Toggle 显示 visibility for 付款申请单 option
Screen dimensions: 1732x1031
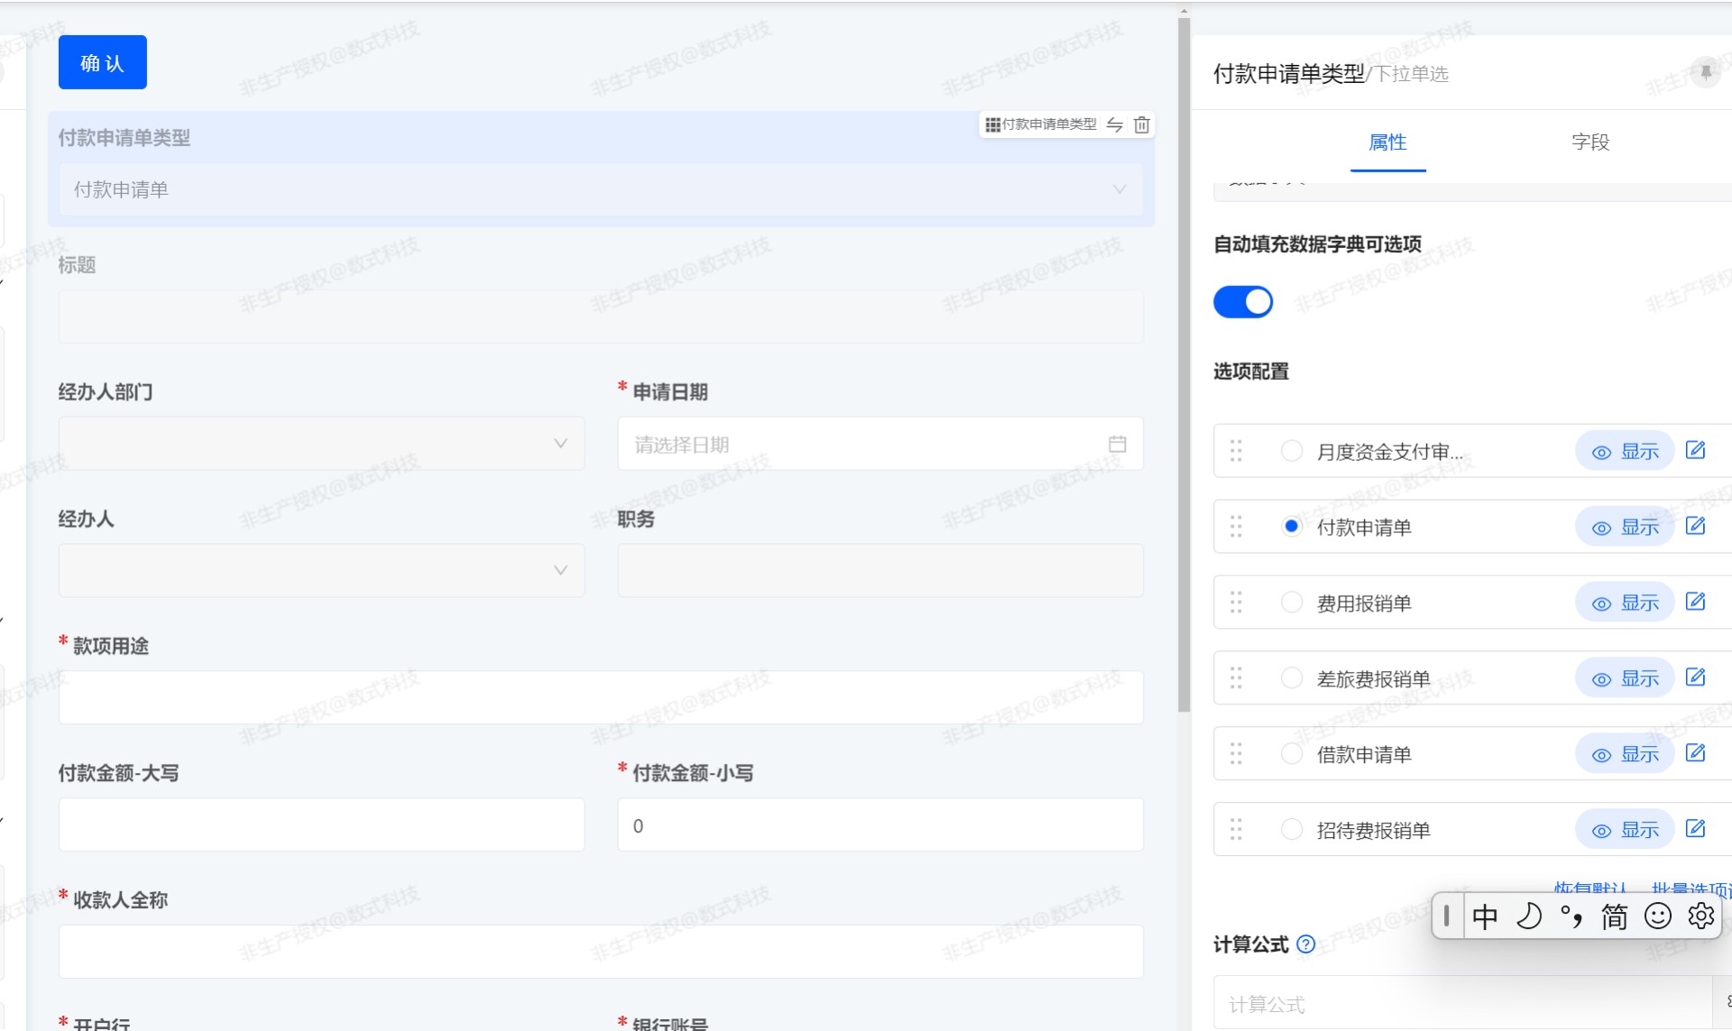tap(1625, 527)
